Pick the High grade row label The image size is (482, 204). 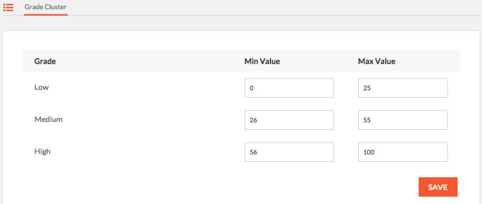42,151
